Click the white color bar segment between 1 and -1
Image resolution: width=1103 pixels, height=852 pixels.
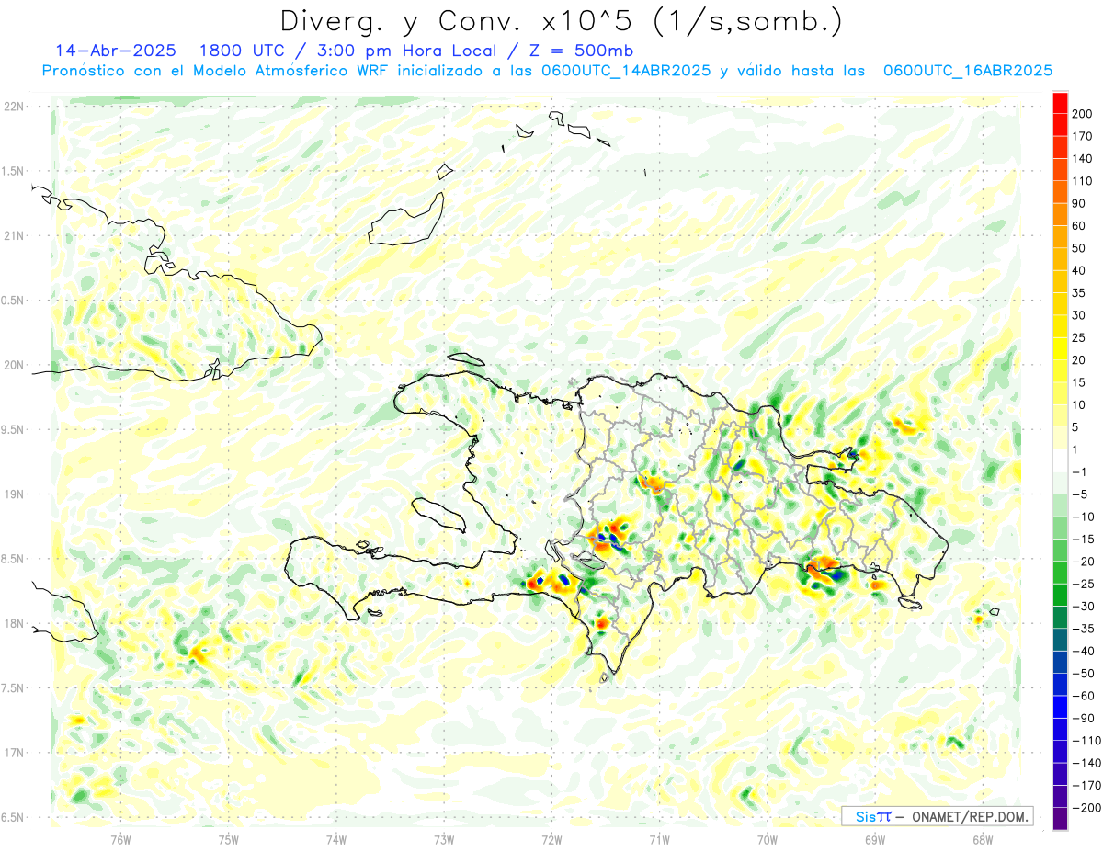(x=1060, y=460)
